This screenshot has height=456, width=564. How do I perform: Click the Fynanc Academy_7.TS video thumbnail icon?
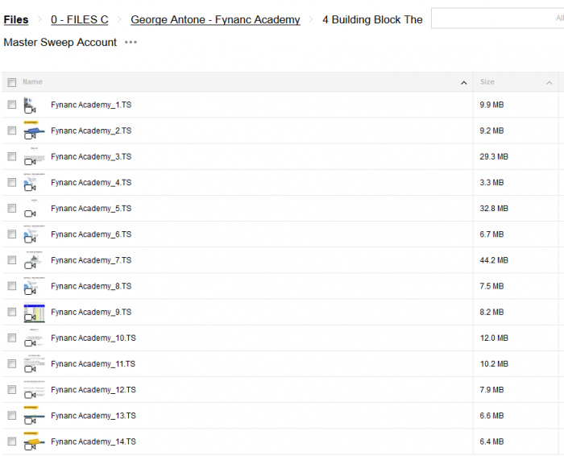[34, 260]
